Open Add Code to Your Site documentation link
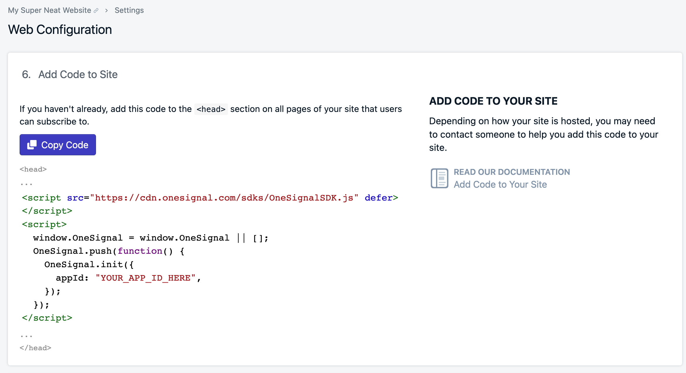This screenshot has width=686, height=373. (x=500, y=184)
